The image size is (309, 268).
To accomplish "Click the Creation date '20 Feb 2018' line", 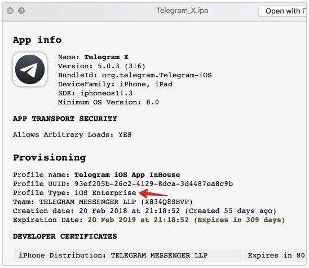I will [144, 211].
